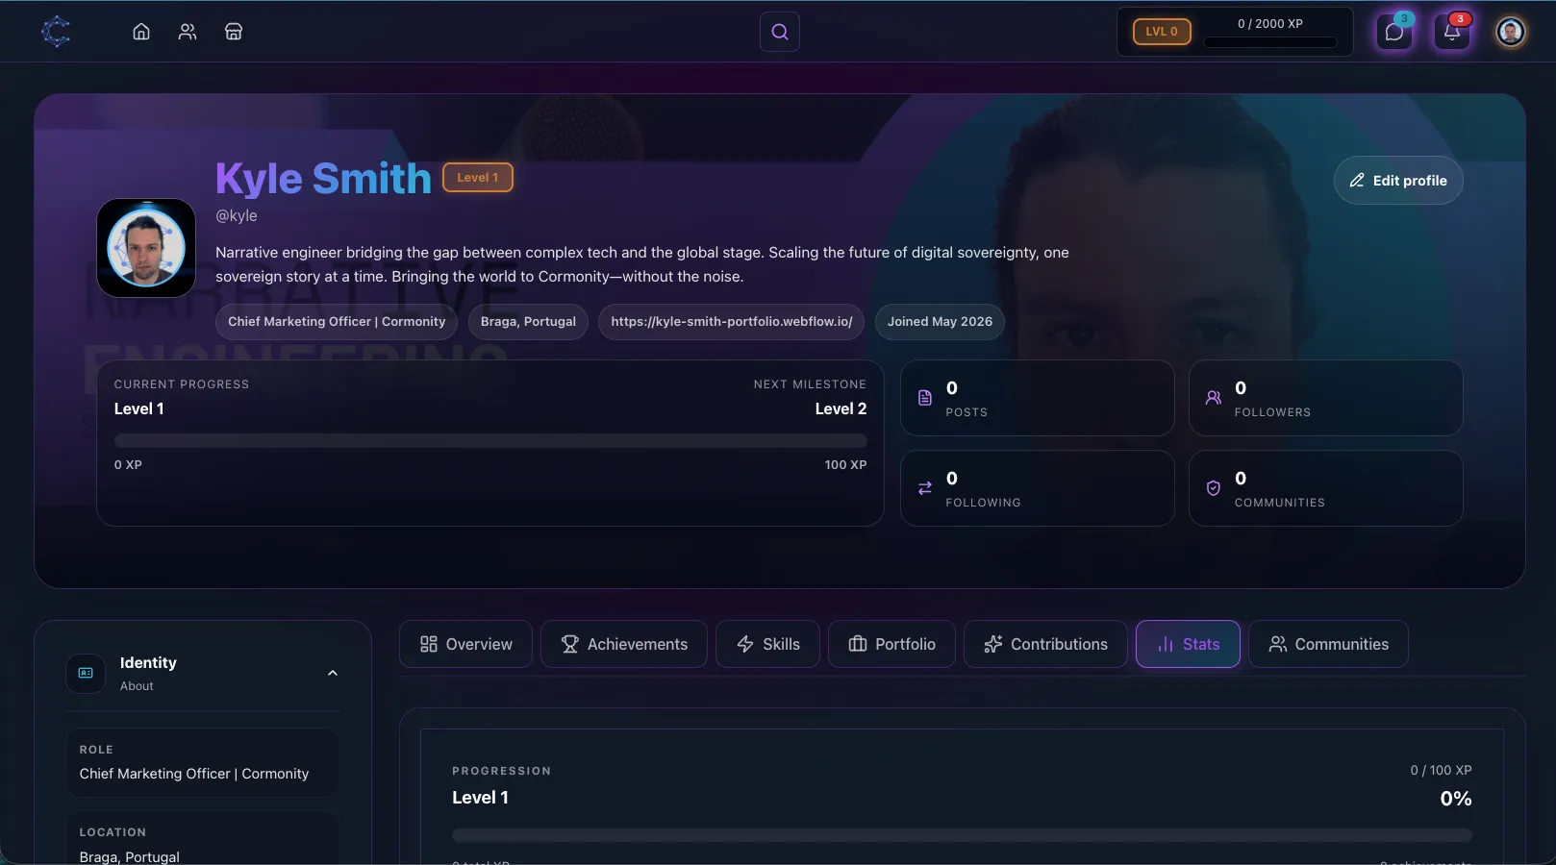Click the Following arrows icon

point(925,488)
